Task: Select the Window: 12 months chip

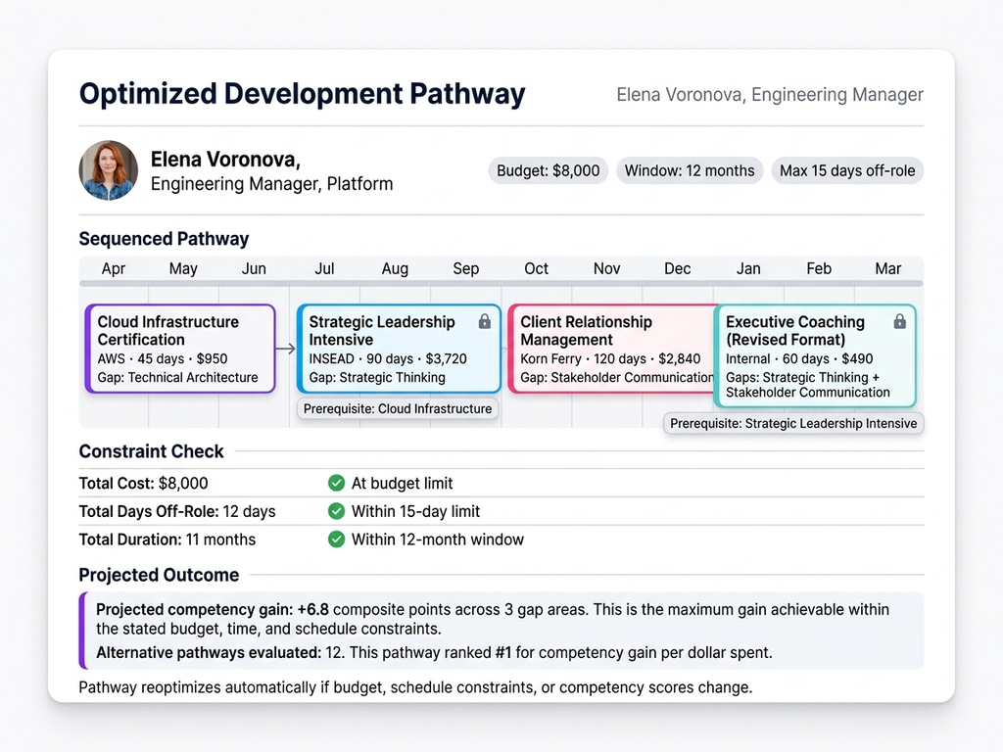Action: point(690,170)
